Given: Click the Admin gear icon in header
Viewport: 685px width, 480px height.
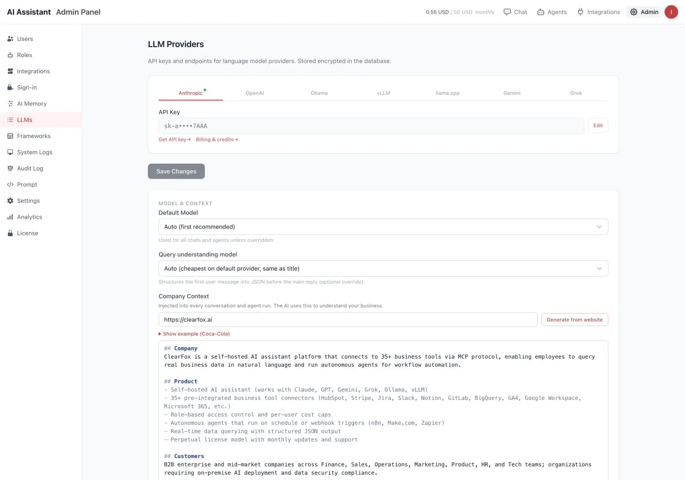Looking at the screenshot, I should [634, 12].
